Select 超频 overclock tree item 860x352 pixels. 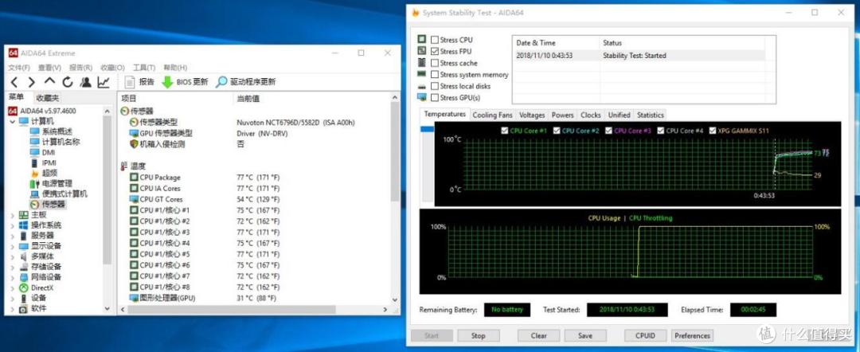pyautogui.click(x=43, y=174)
